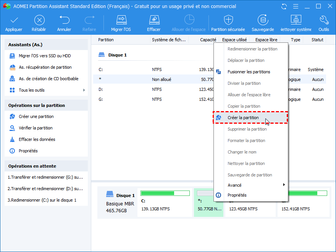The width and height of the screenshot is (336, 252).
Task: Choose Copier la partition menu entry
Action: (251, 106)
